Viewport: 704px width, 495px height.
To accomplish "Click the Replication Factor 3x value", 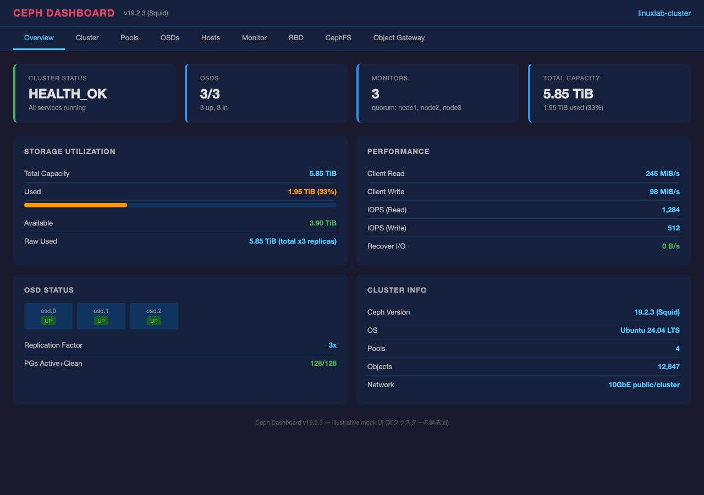I will point(333,345).
